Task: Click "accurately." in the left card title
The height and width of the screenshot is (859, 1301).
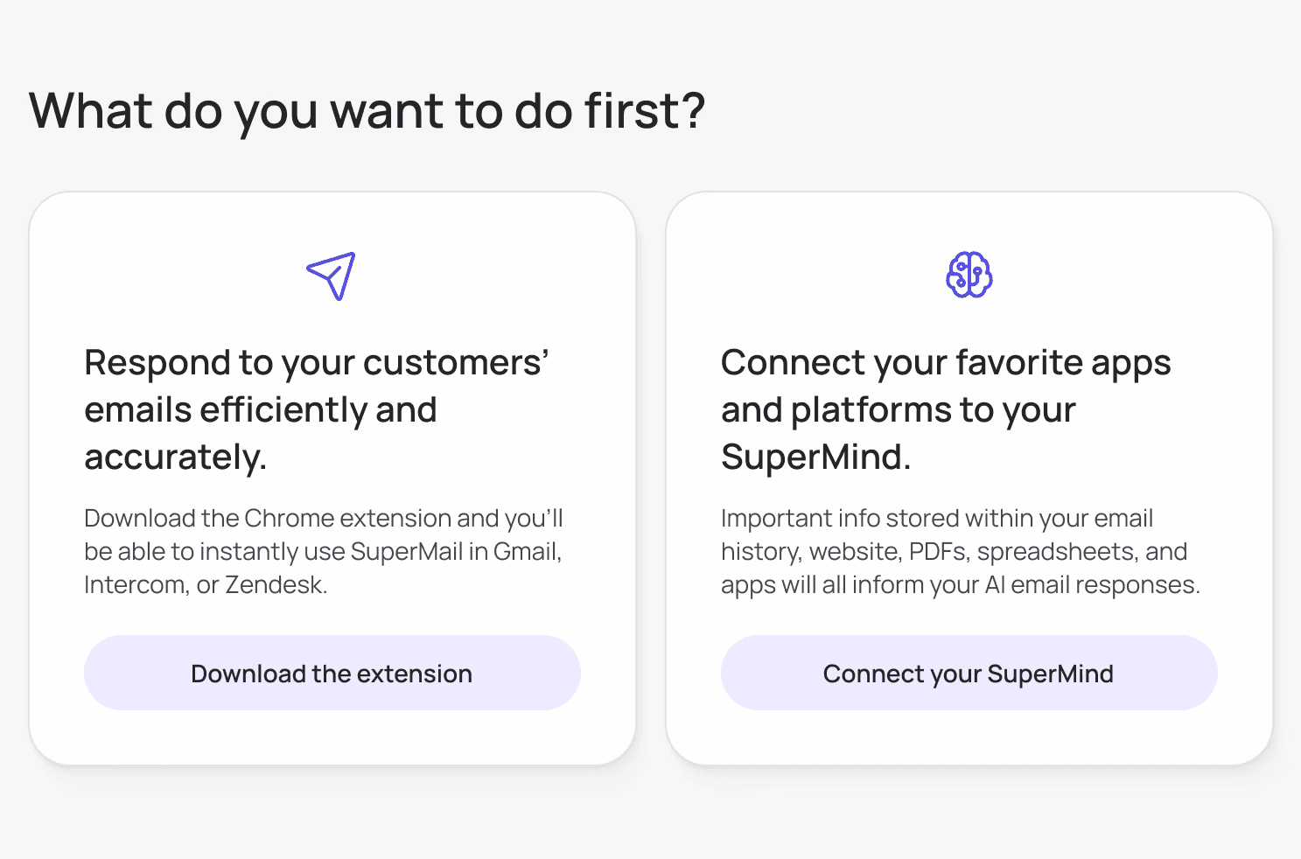Action: [175, 457]
